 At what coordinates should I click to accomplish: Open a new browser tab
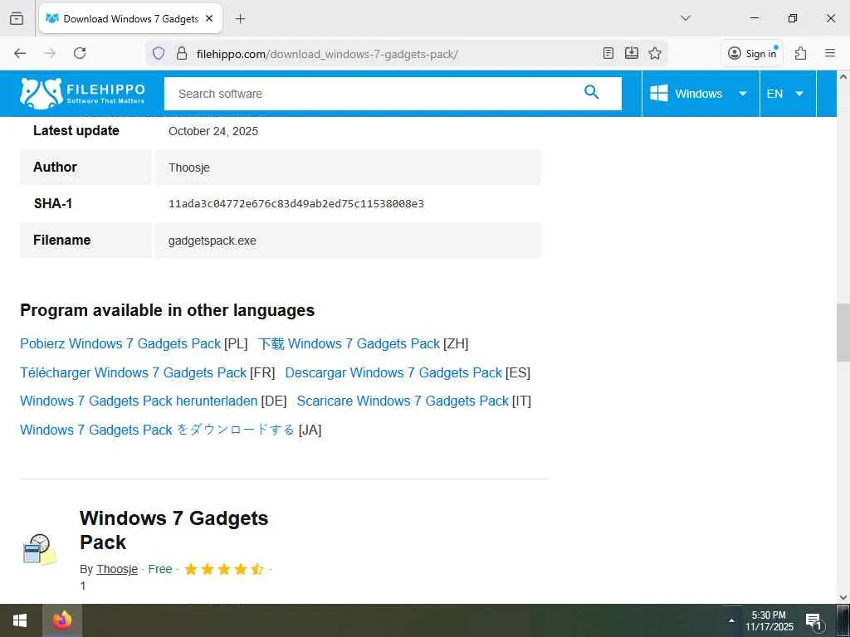(x=240, y=18)
